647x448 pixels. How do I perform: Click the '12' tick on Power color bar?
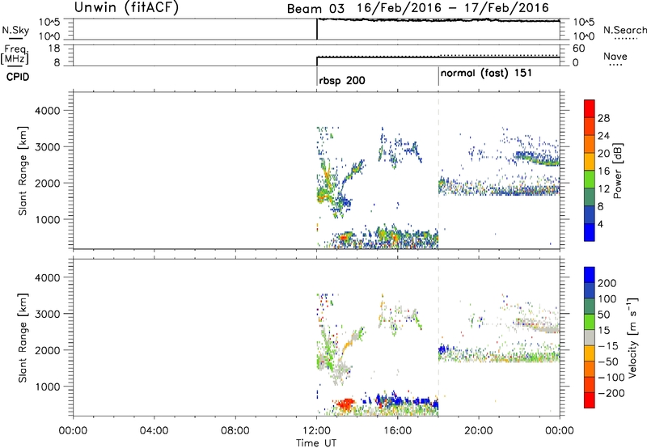pyautogui.click(x=603, y=188)
